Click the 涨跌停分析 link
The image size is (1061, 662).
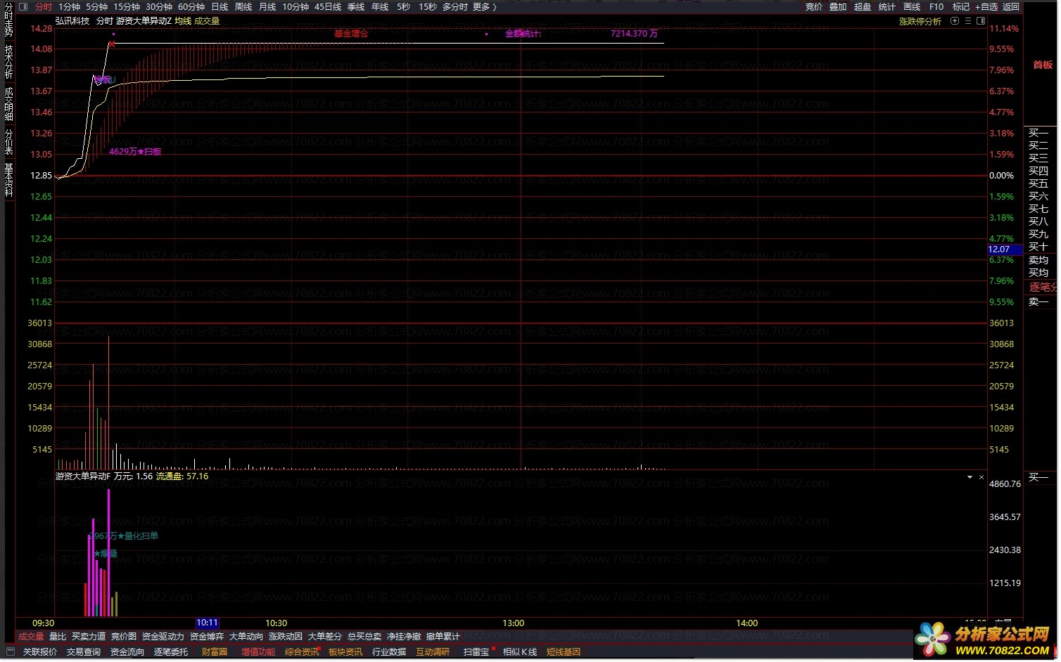coord(920,22)
